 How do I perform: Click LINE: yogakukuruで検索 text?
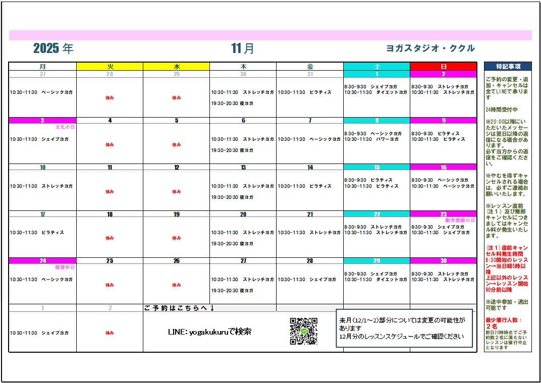pyautogui.click(x=209, y=332)
